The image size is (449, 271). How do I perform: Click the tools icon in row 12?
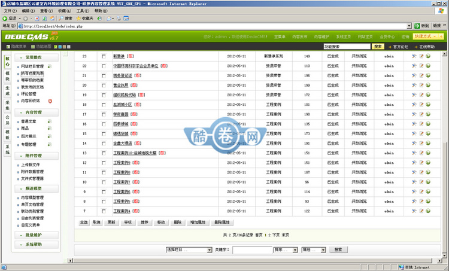(414, 163)
